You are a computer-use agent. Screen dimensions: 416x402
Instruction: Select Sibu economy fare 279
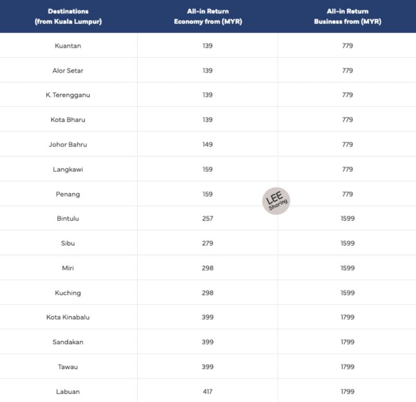tap(207, 243)
